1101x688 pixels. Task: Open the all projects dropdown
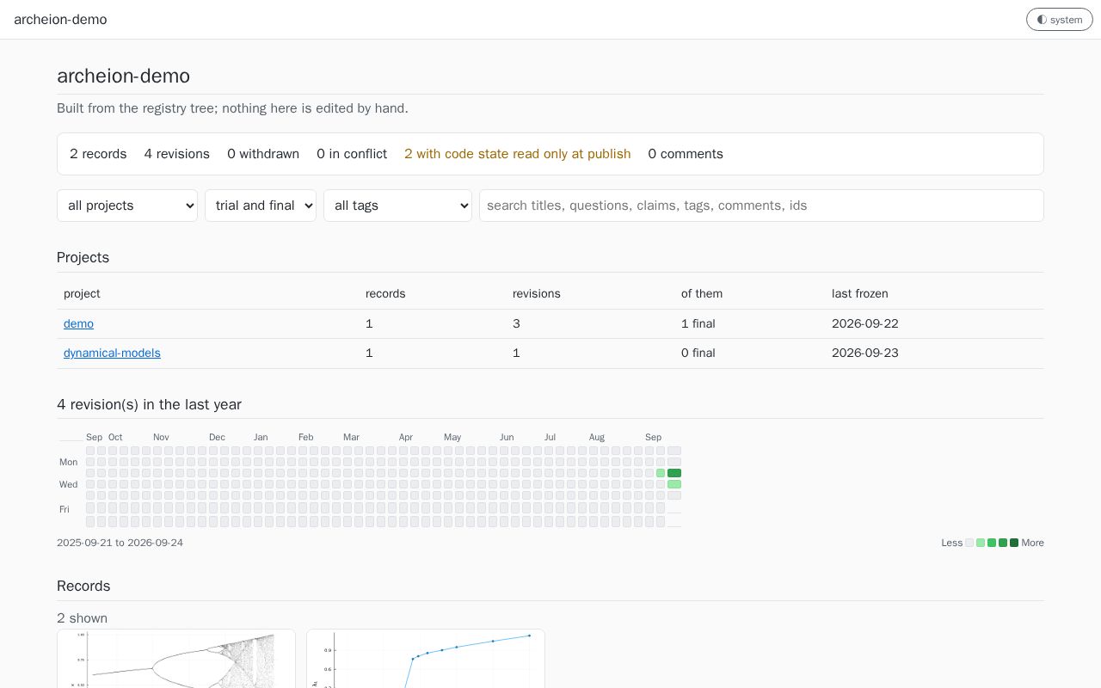127,206
